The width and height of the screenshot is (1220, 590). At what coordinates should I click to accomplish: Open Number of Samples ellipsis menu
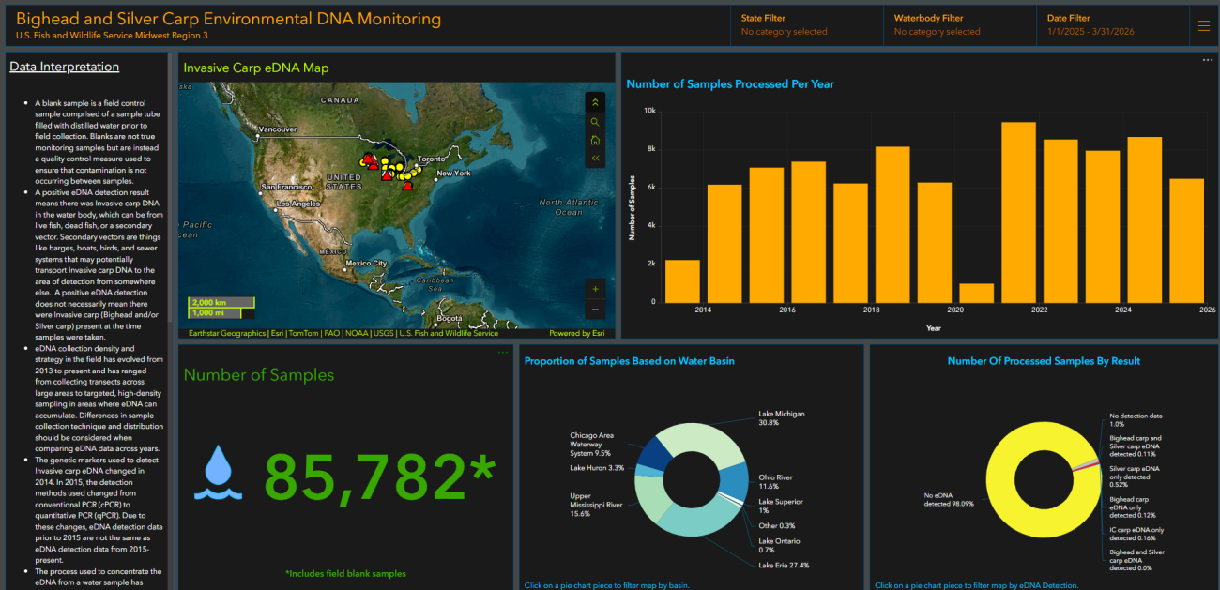pyautogui.click(x=503, y=353)
